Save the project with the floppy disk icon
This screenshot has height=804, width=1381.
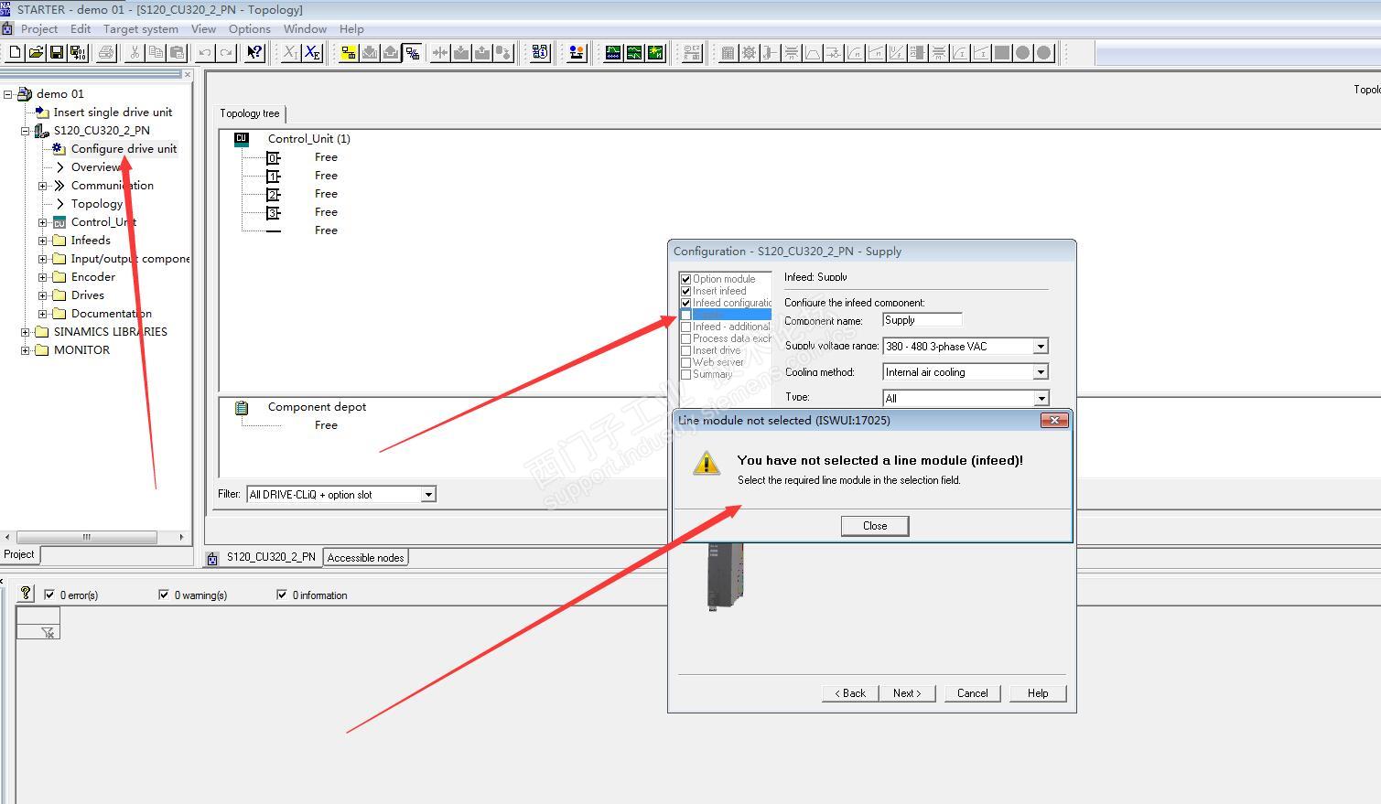(x=57, y=52)
